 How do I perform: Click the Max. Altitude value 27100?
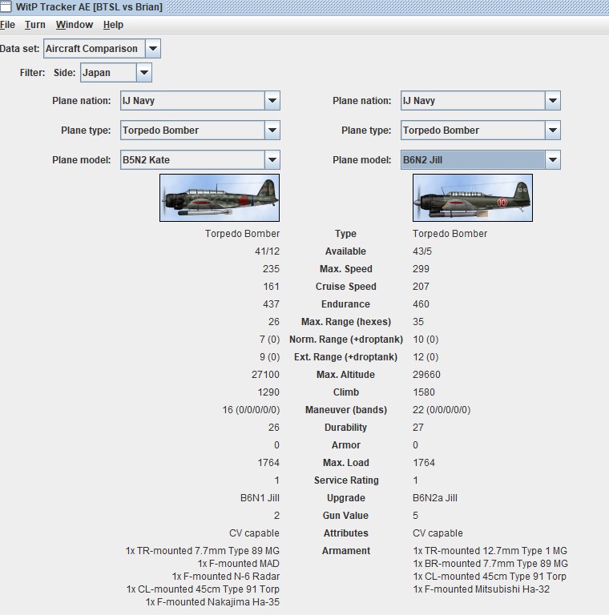click(266, 375)
